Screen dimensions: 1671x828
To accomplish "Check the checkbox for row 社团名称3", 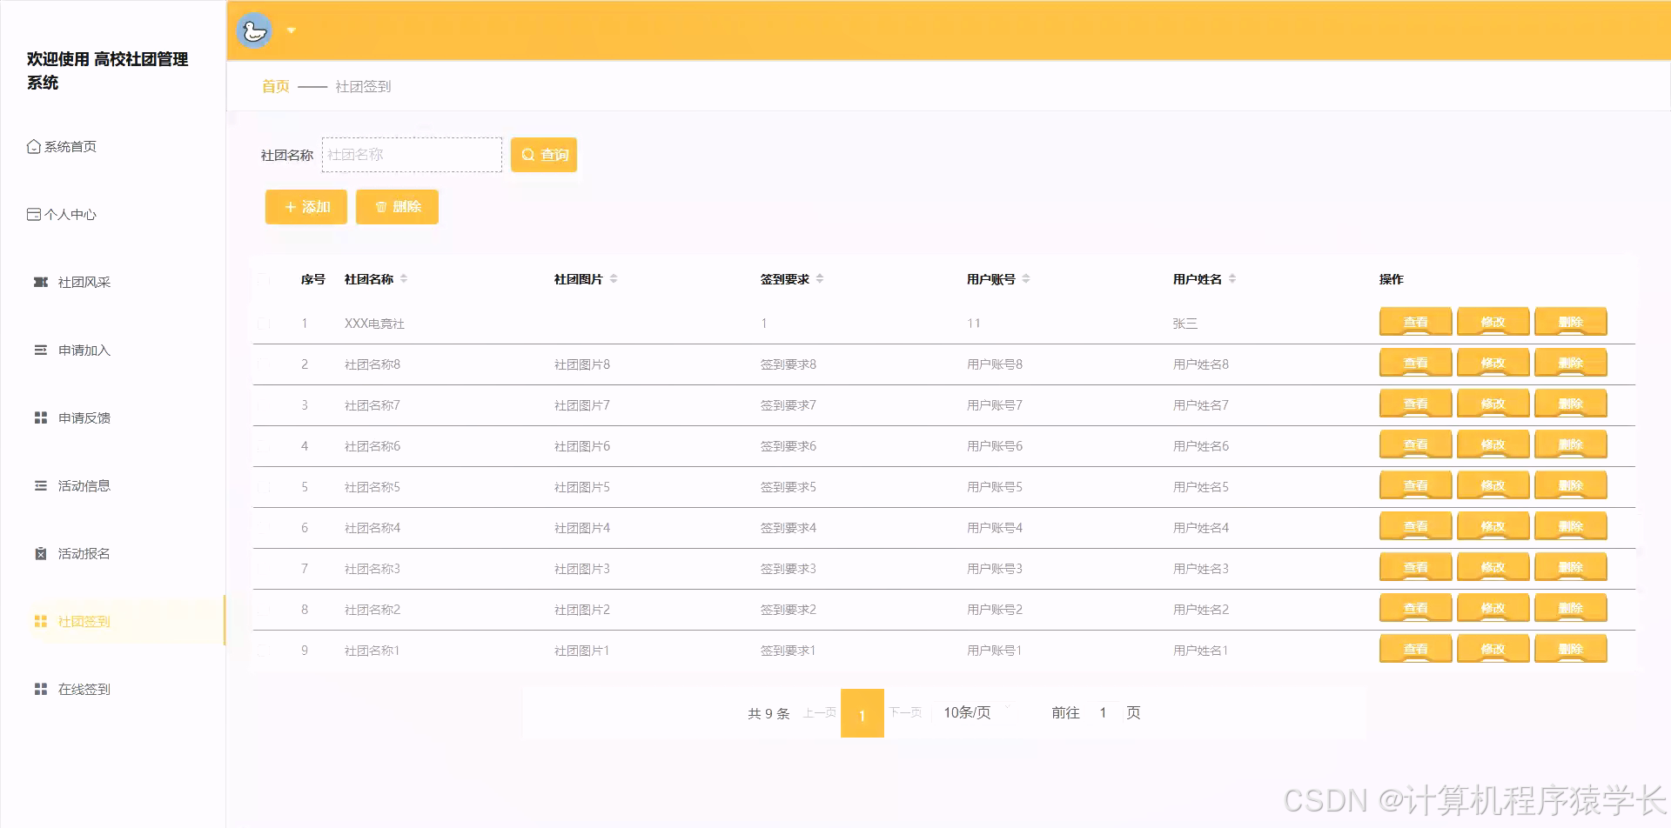I will pyautogui.click(x=264, y=569).
